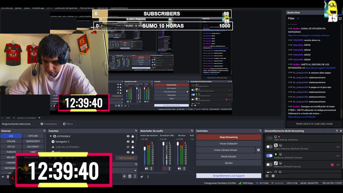Screen dimensions: 343x193
Task: Collapse the EXTENSIBLE source group
Action: pyautogui.click(x=51, y=136)
